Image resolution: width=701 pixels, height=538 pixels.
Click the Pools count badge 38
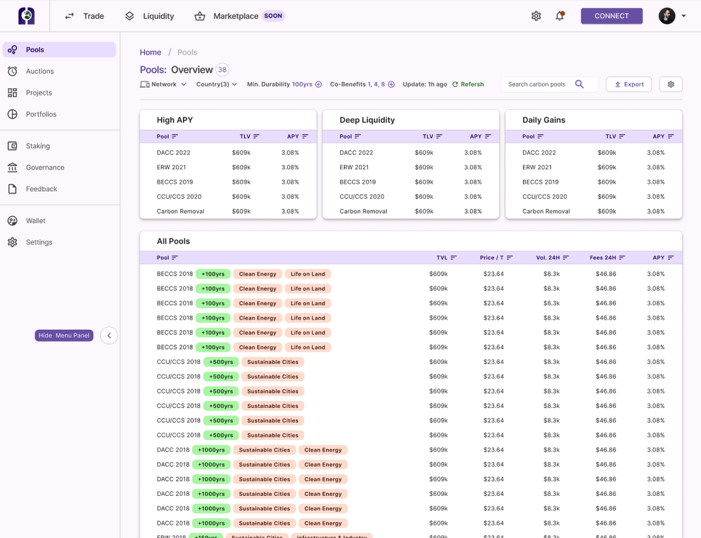point(222,70)
